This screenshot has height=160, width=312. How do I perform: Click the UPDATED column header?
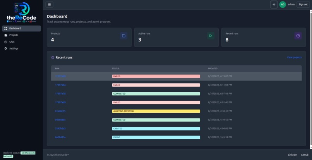[213, 69]
